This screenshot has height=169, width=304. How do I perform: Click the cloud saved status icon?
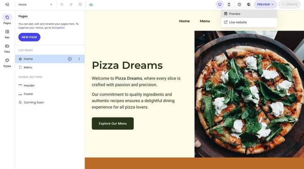click(x=91, y=5)
